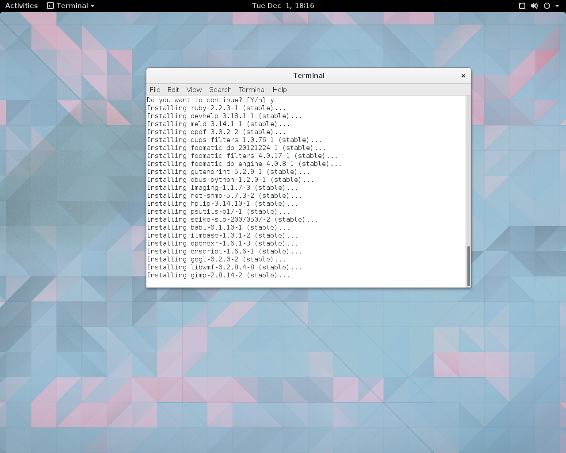
Task: Click the 'Installing meld-3.14.1-1' line
Action: (218, 124)
